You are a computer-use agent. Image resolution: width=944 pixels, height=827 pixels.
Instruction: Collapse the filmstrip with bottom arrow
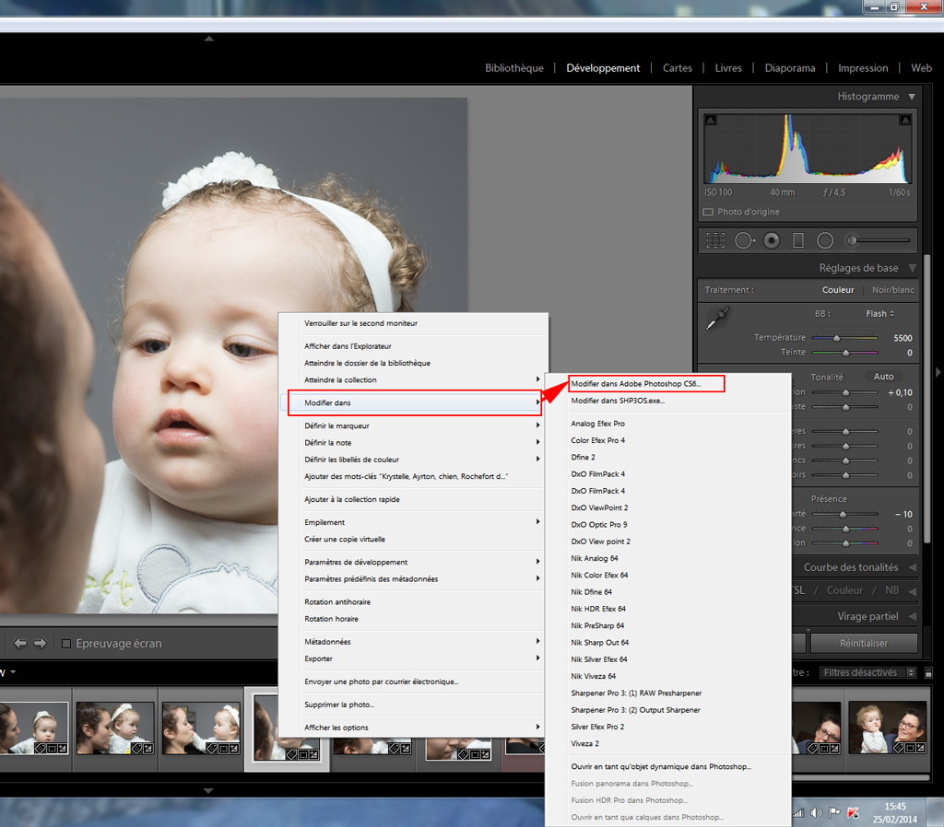tap(208, 790)
